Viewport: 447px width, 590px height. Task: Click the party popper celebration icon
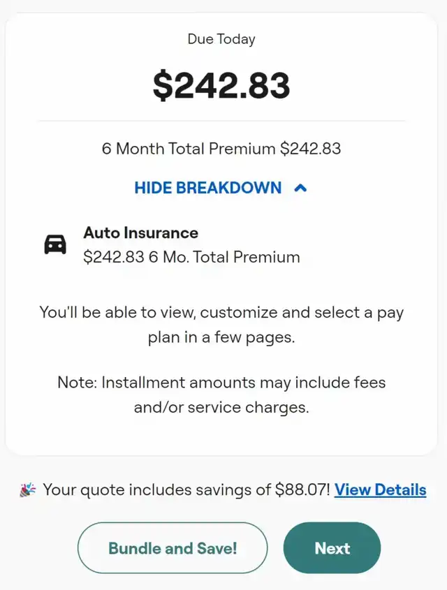[27, 490]
